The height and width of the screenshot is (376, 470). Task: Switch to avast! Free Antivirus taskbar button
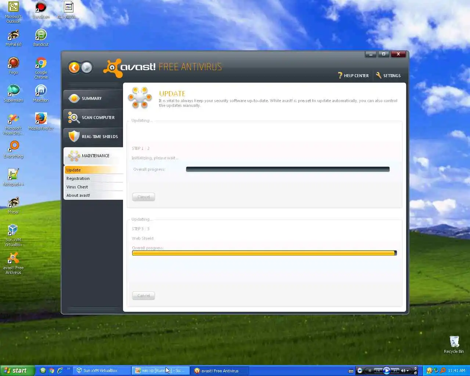coord(220,370)
